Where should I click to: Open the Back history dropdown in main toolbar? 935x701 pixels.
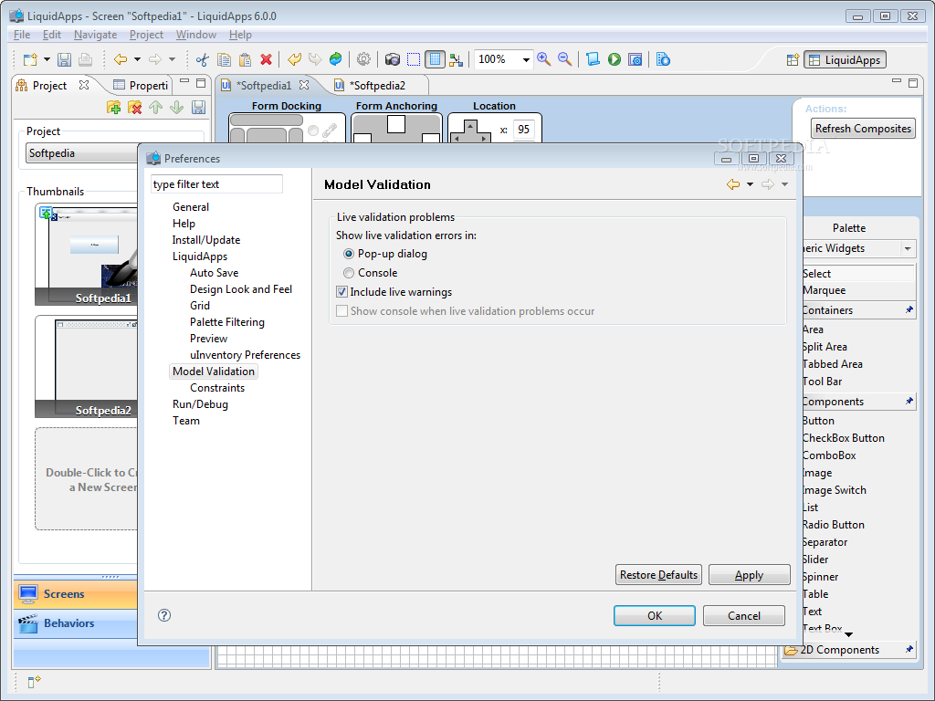click(137, 59)
